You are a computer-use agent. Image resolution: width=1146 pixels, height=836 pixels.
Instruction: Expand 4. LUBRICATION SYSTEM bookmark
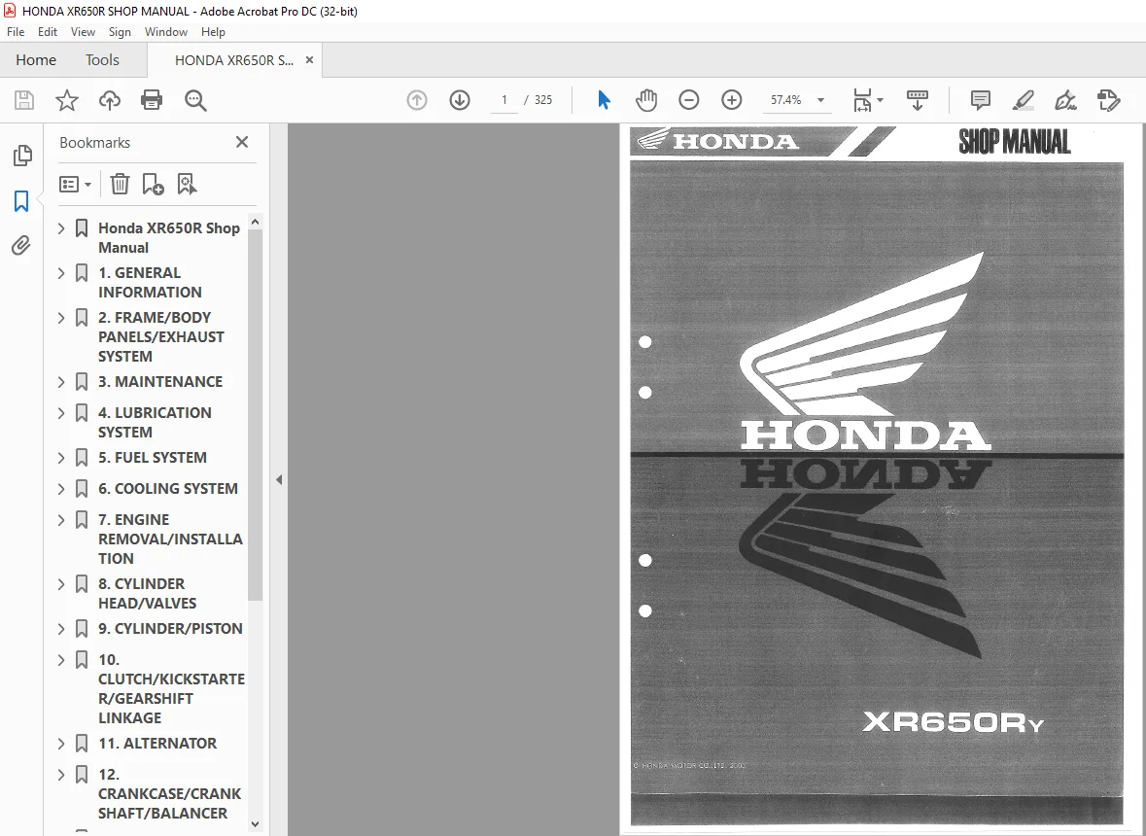[61, 413]
